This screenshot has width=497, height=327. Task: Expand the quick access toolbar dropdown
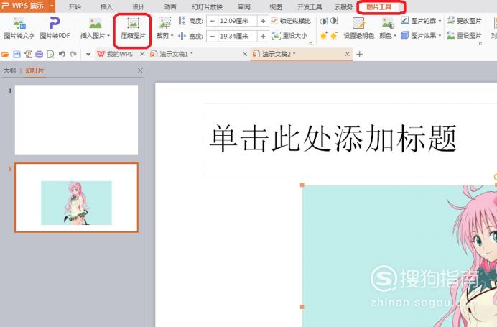(x=88, y=55)
